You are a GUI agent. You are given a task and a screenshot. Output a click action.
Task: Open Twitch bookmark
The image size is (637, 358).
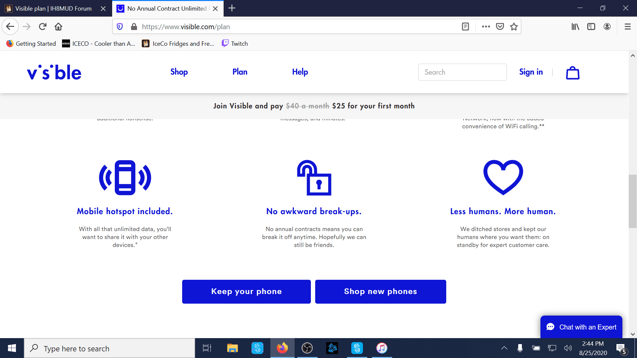coord(235,44)
